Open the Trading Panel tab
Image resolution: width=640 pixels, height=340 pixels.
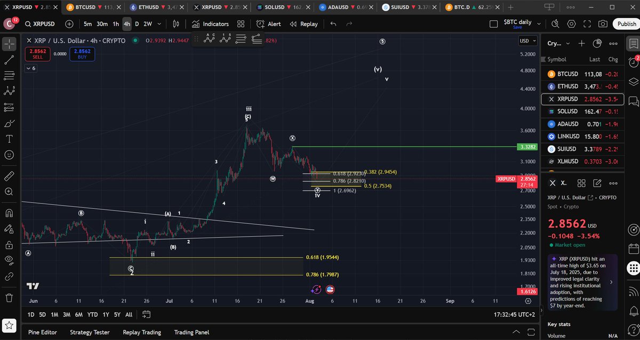191,332
